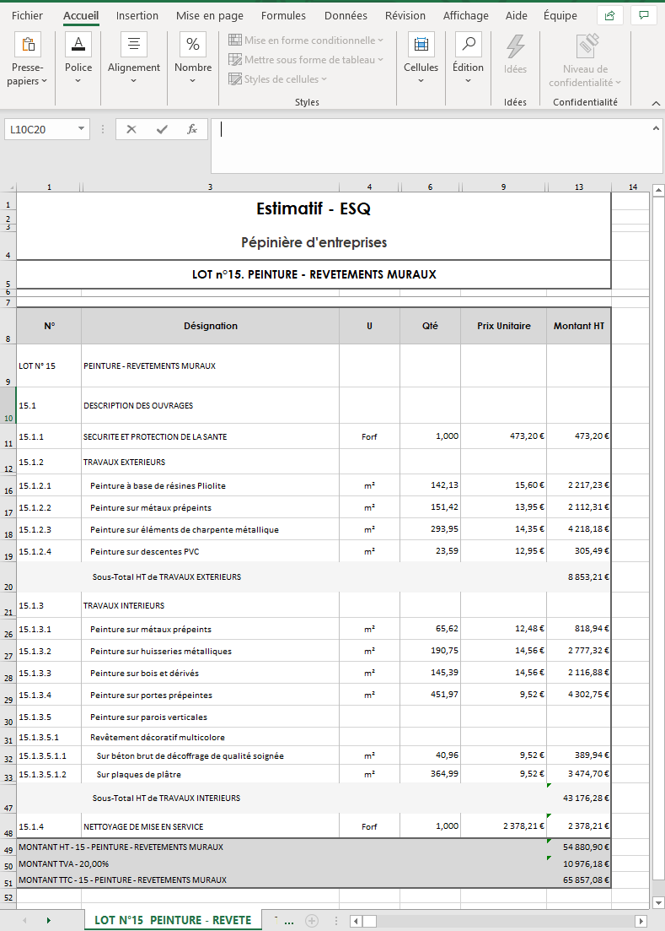Select cell 'Sur plaques de plâtre'
665x931 pixels.
click(211, 774)
